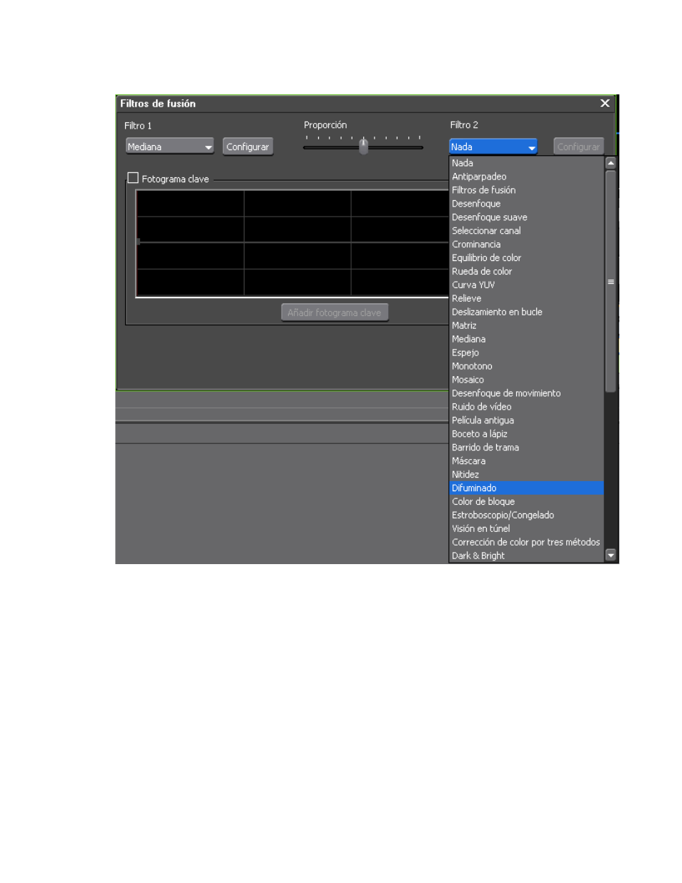Choose the highlighted Difuminado option

(526, 489)
